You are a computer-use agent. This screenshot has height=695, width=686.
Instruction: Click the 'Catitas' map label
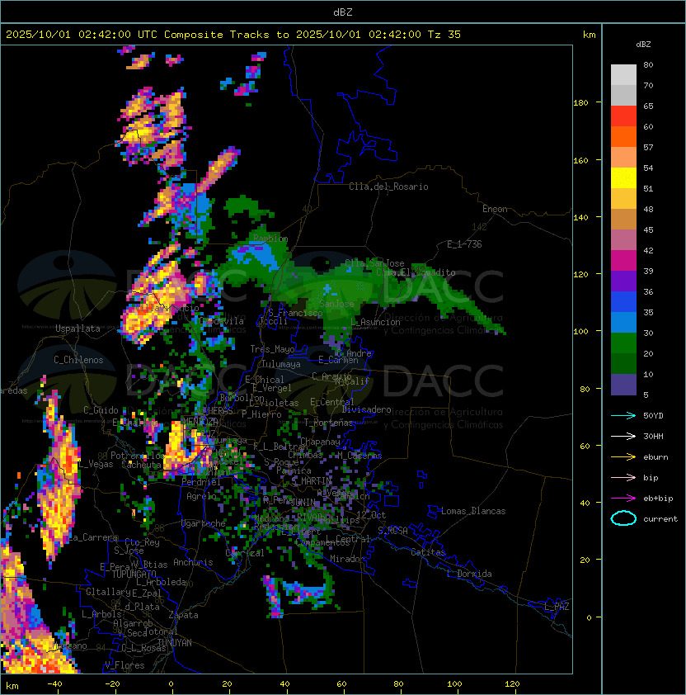pyautogui.click(x=428, y=552)
